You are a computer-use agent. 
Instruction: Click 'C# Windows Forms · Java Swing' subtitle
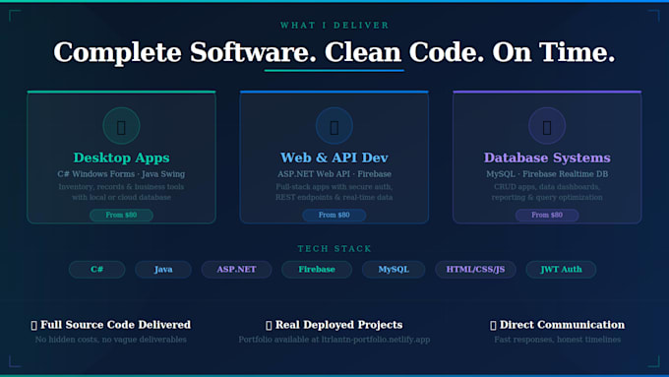(x=121, y=174)
